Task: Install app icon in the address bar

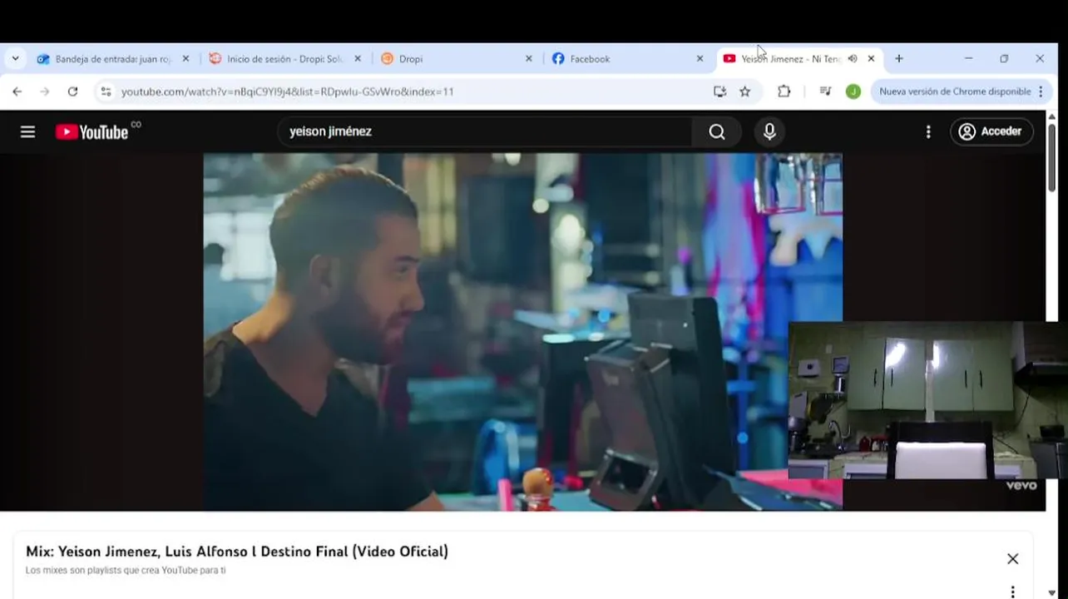Action: (x=719, y=92)
